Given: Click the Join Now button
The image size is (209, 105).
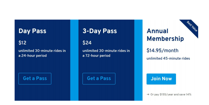Looking at the screenshot, I should click(161, 79).
